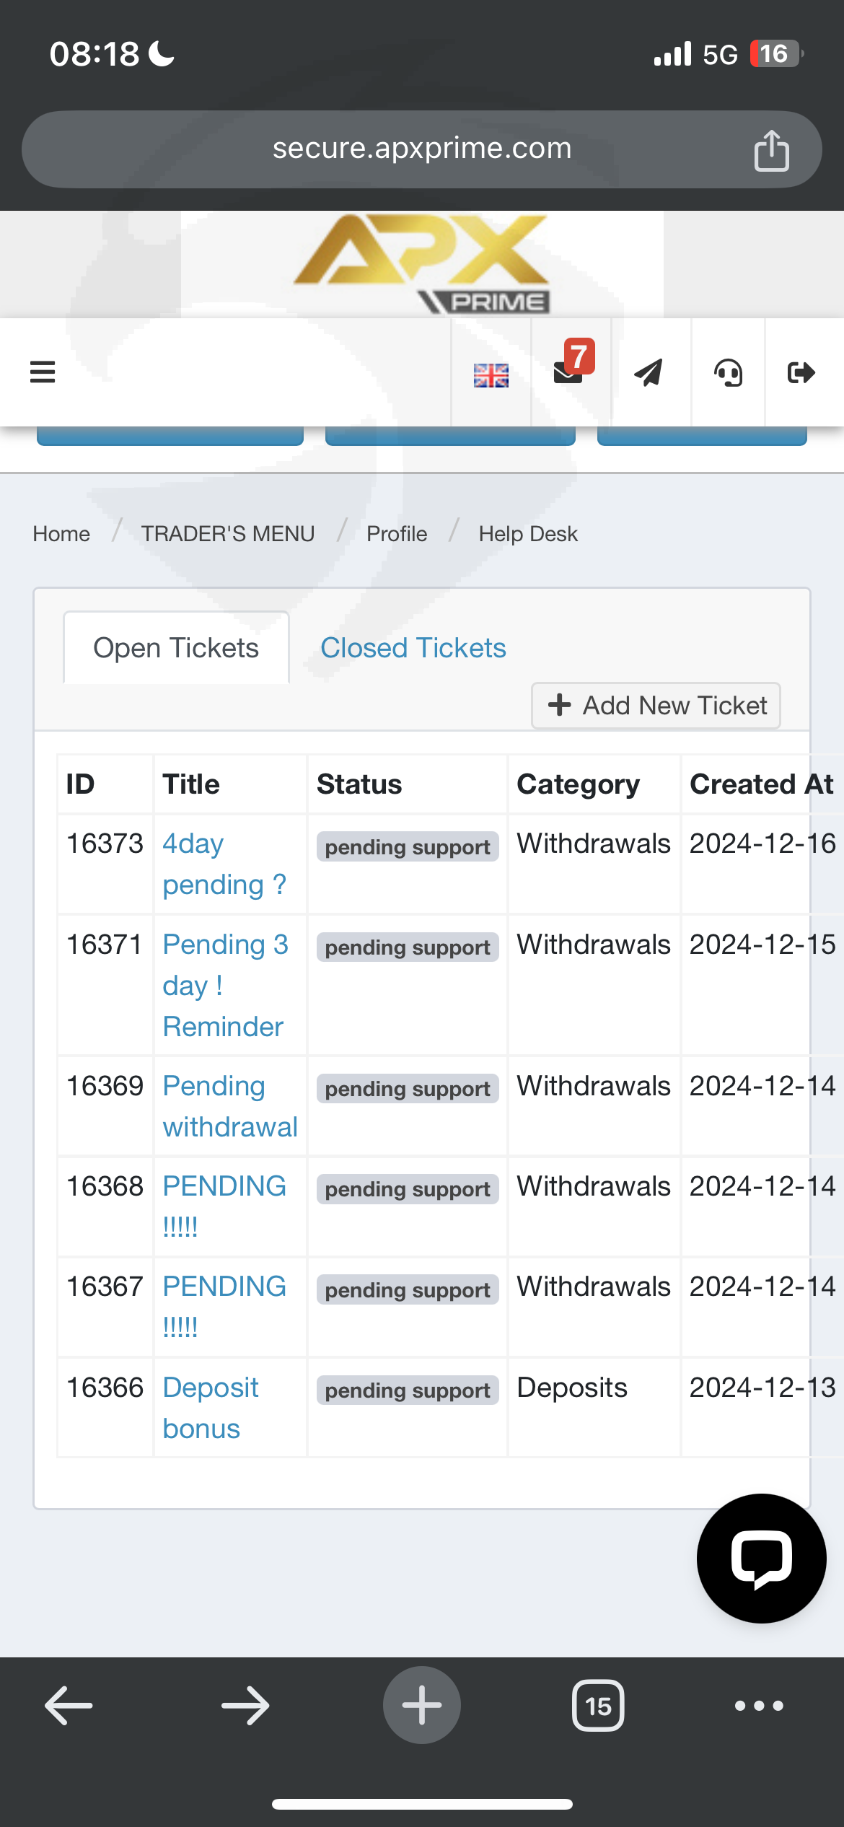The width and height of the screenshot is (844, 1827).
Task: Click the headset support icon
Action: (728, 373)
